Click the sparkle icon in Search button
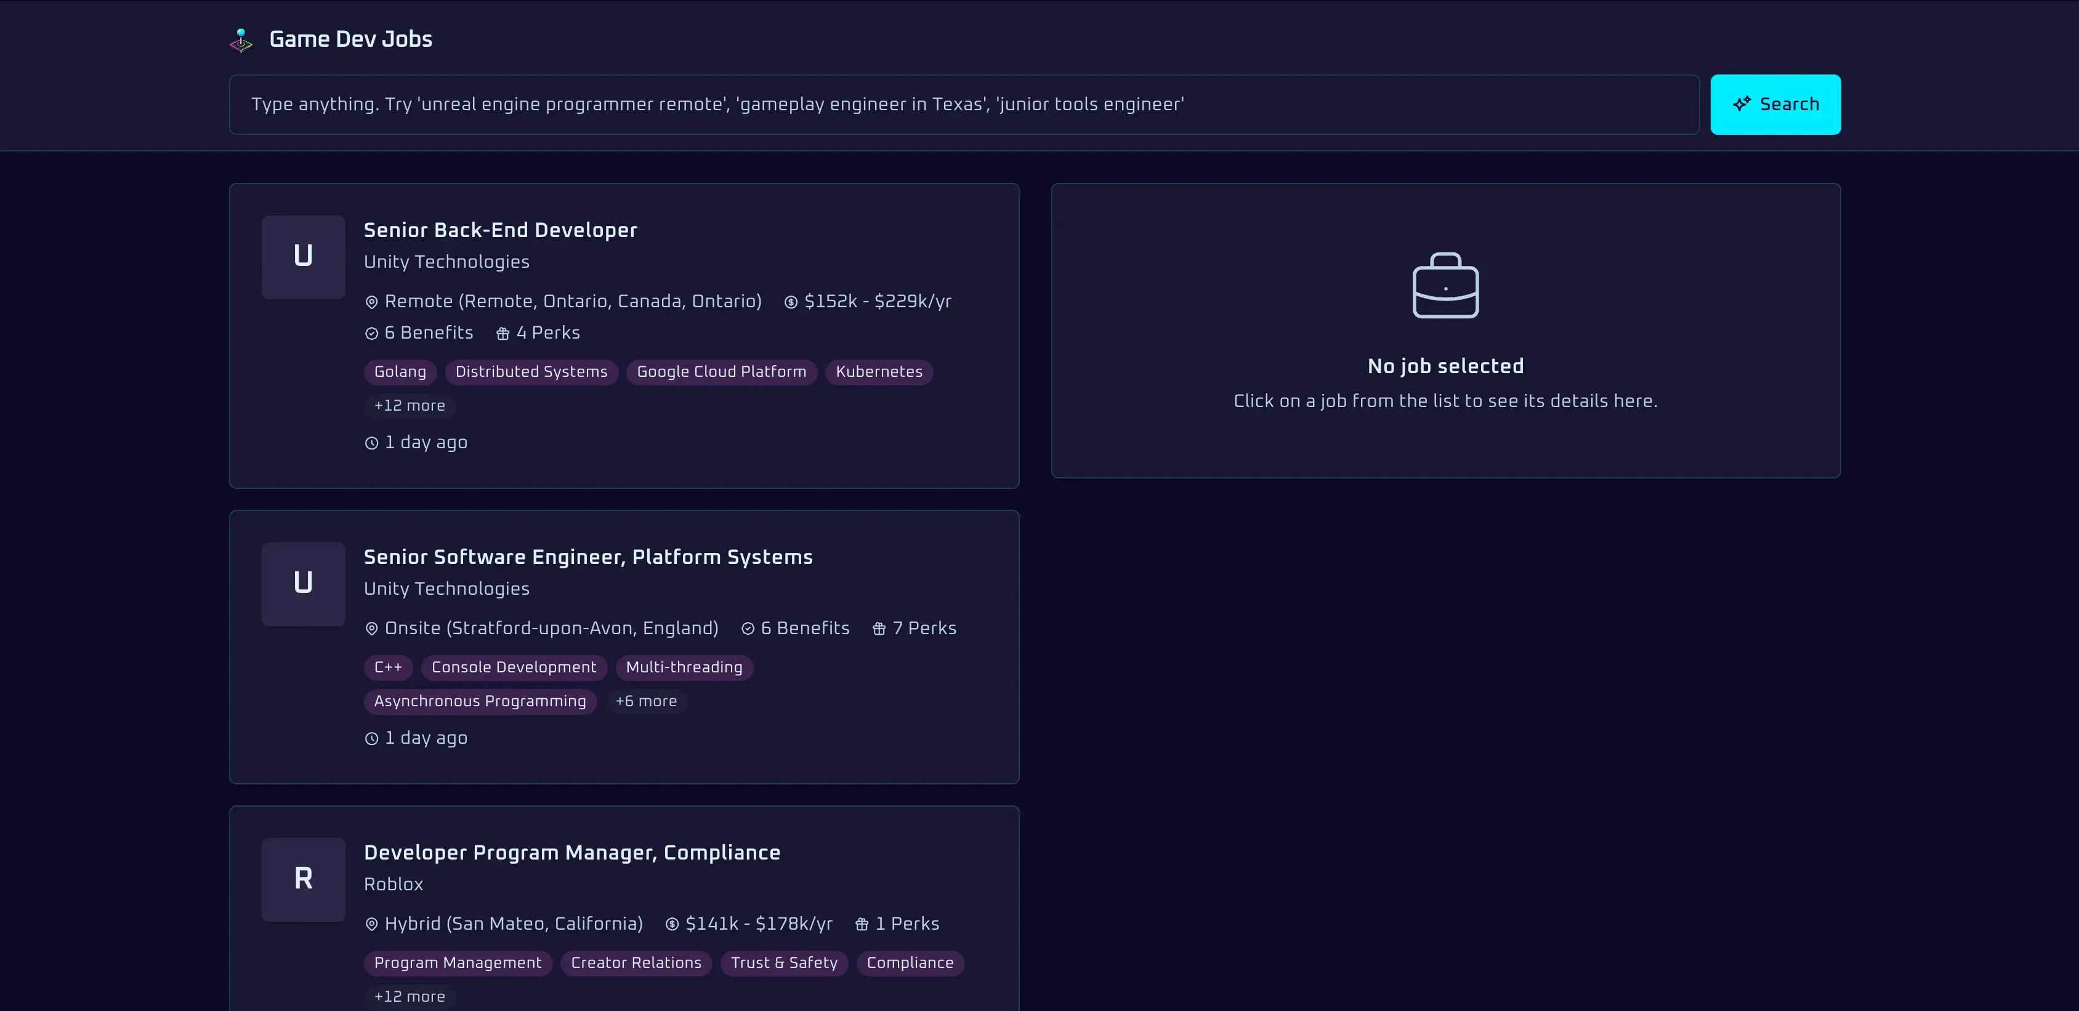Viewport: 2079px width, 1011px height. (1742, 104)
